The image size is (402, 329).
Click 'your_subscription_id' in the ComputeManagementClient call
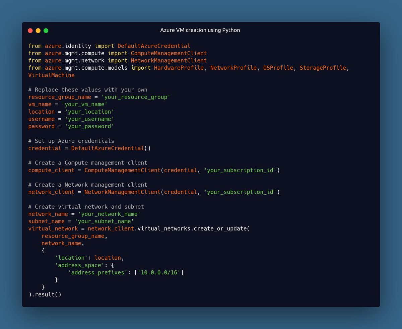click(x=240, y=170)
